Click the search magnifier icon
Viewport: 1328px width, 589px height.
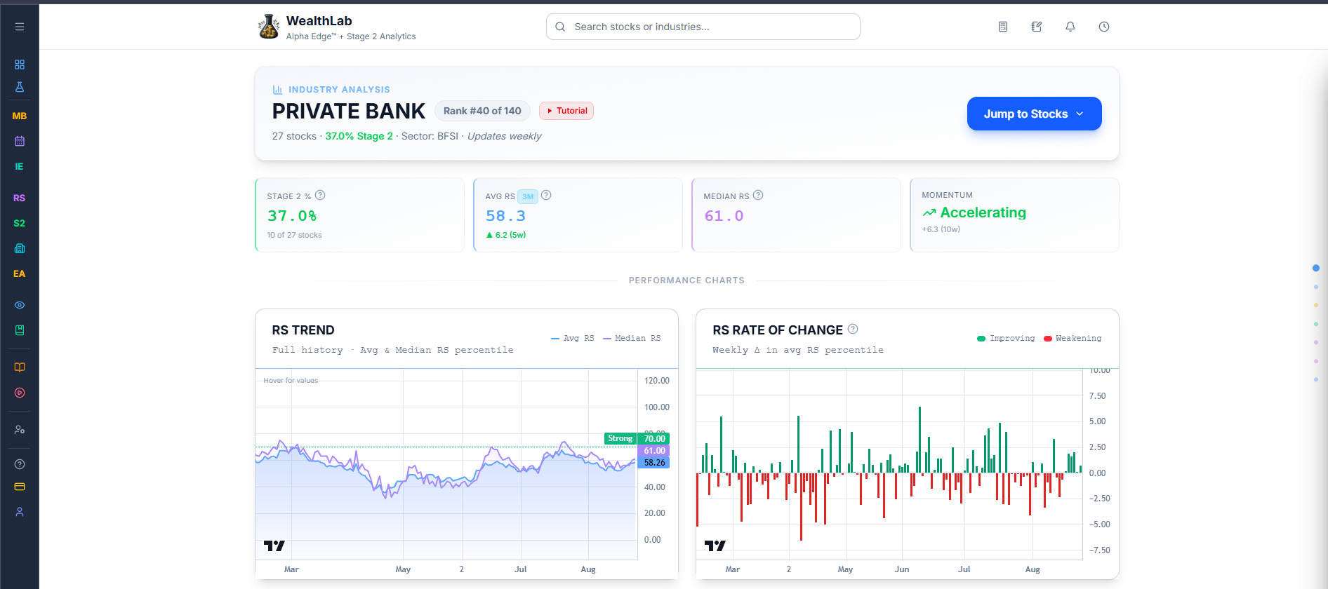click(560, 27)
